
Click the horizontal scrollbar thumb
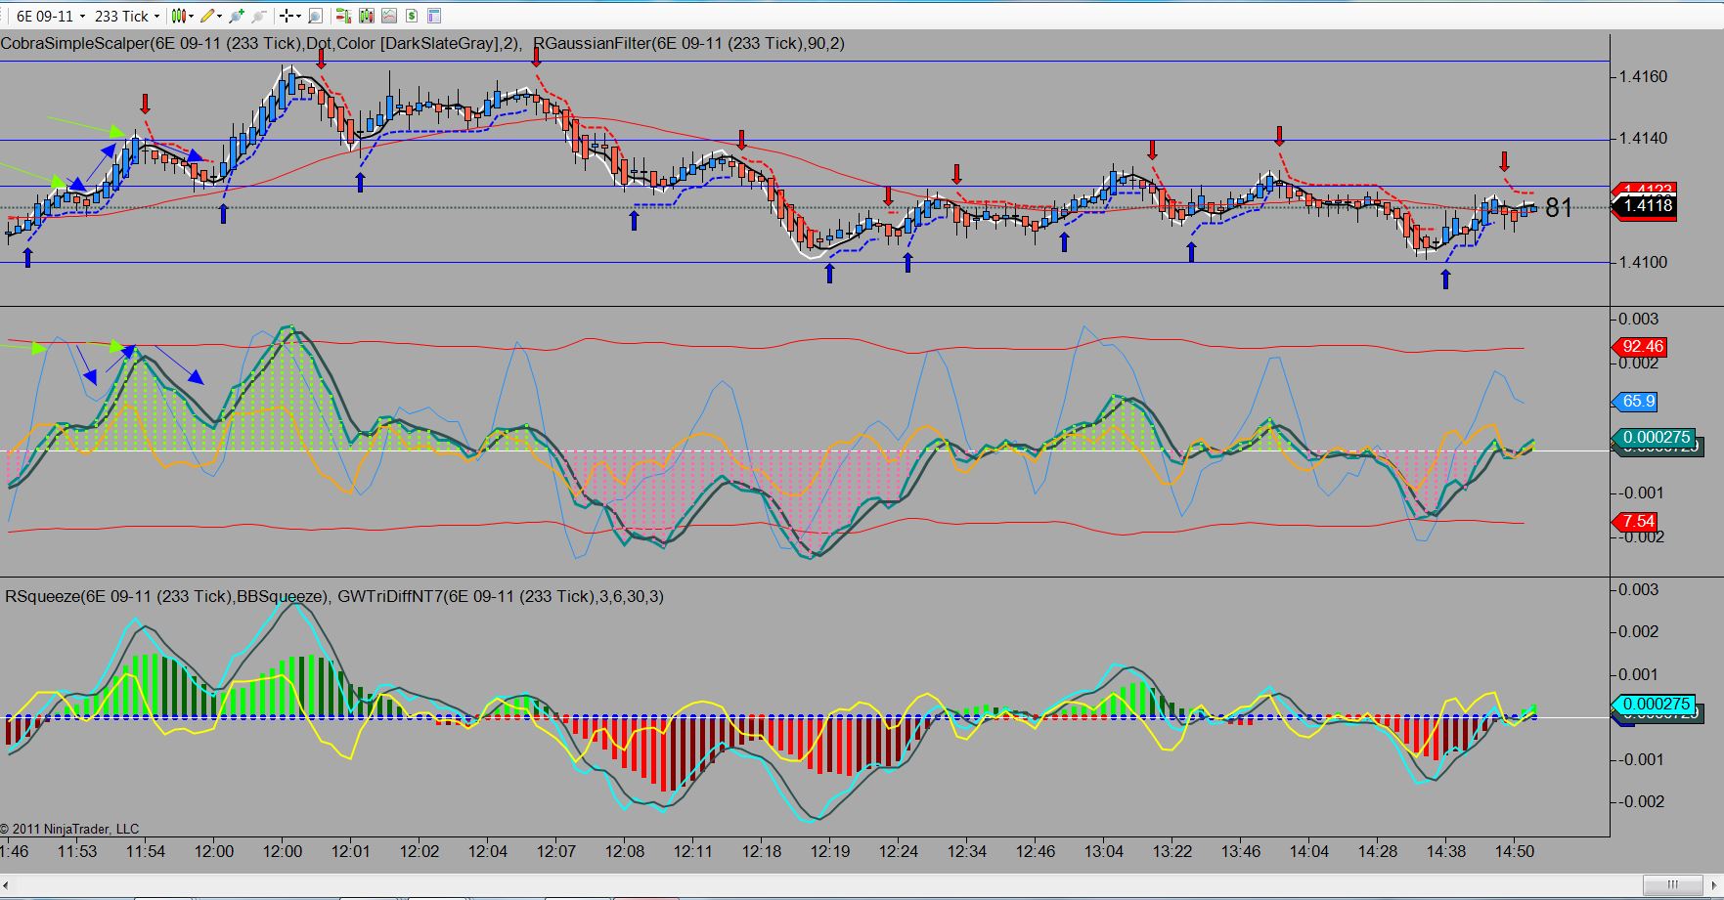1675,886
